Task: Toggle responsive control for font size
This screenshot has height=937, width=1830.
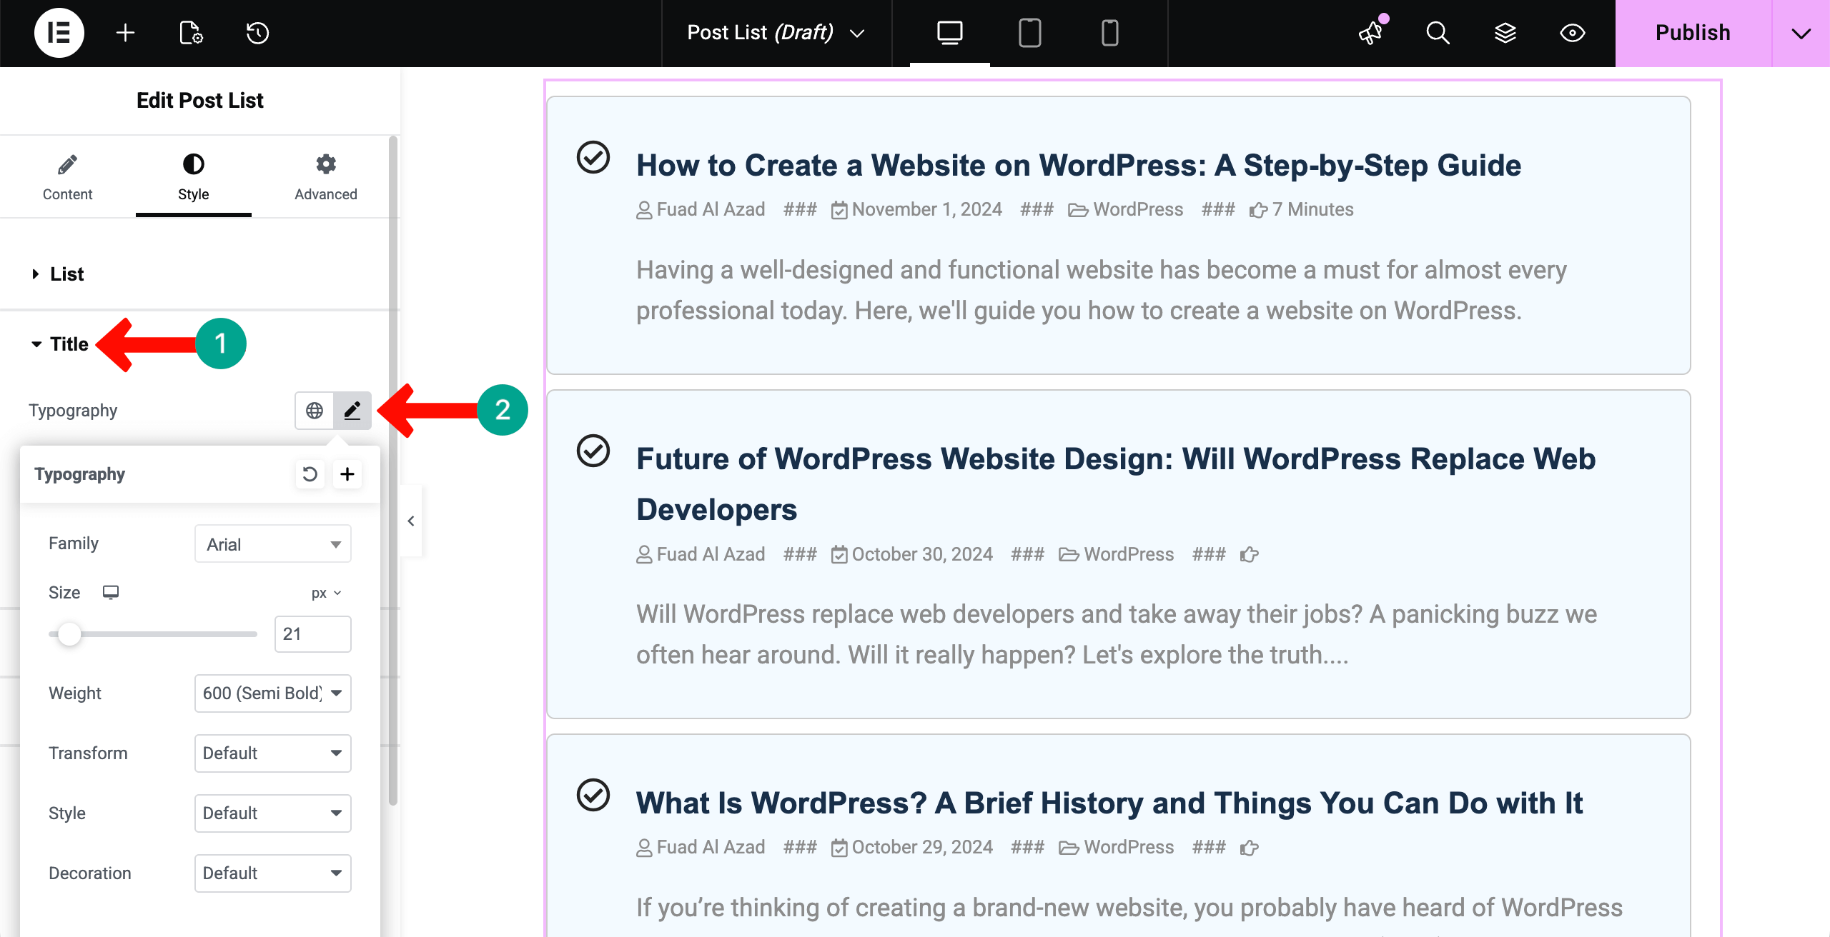Action: click(111, 592)
